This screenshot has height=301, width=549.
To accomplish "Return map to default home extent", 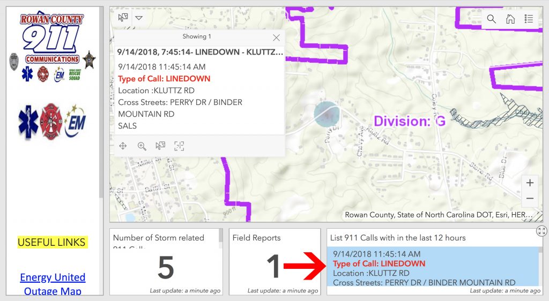I will point(510,19).
